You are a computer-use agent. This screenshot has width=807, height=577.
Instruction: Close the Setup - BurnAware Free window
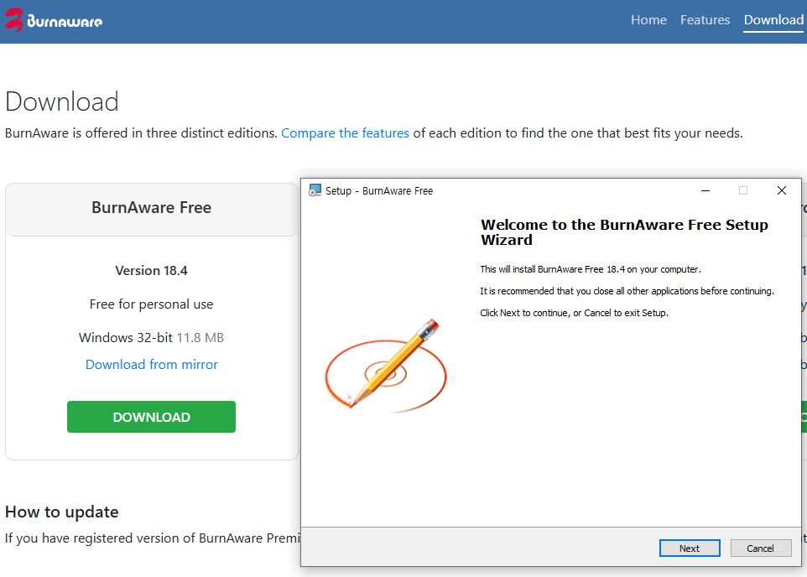click(x=781, y=191)
